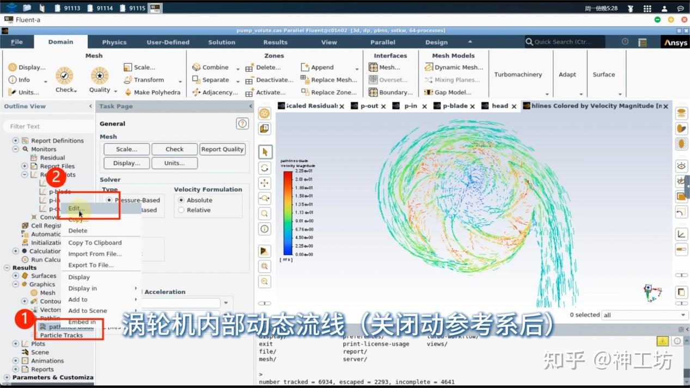Click the console warning triangle icon
This screenshot has height=388, width=690.
click(x=662, y=341)
